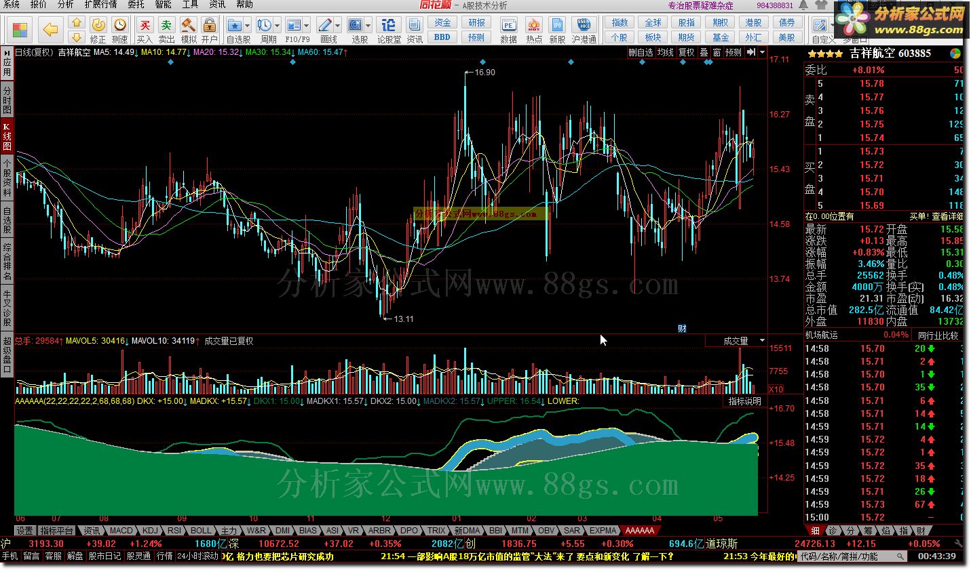The height and width of the screenshot is (570, 971).
Task: Click the 指标说明 indicator description button
Action: click(744, 401)
